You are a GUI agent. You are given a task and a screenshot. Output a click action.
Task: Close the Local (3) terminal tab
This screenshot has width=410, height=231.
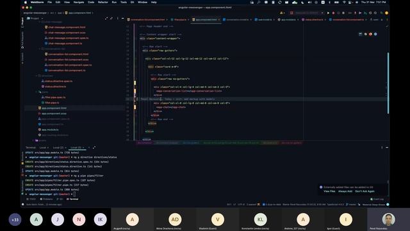click(x=83, y=148)
